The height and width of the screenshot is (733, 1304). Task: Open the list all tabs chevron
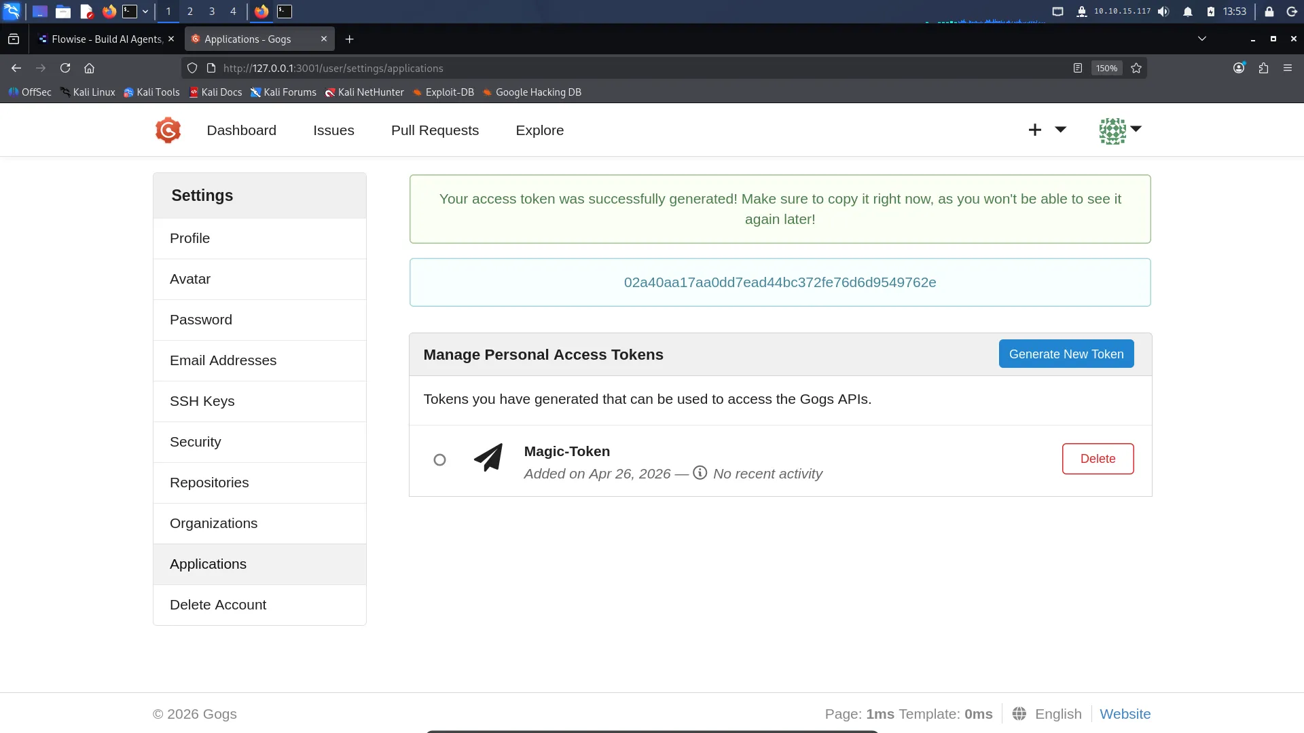pos(1202,39)
